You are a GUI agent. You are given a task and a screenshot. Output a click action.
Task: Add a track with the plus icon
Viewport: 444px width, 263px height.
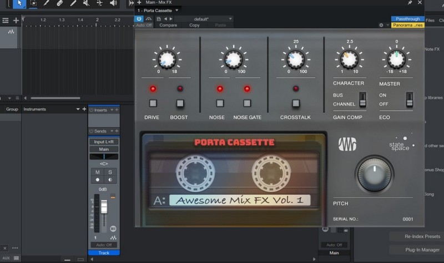pyautogui.click(x=16, y=21)
